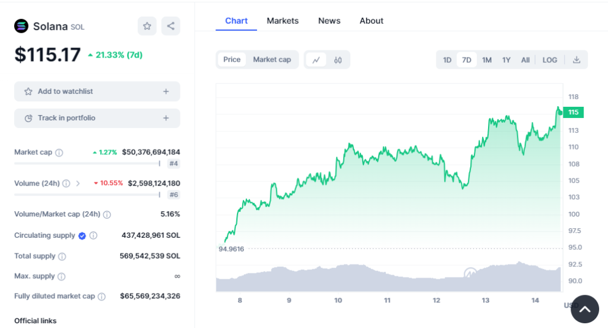Star Solana as a favorite
The image size is (608, 328).
(x=147, y=26)
